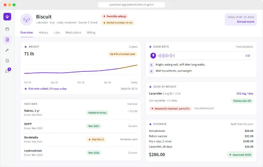Select the patient chart document sidebar icon

pyautogui.click(x=7, y=40)
